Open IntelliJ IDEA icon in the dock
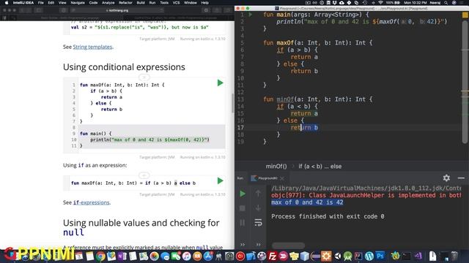The height and width of the screenshot is (263, 469). [358, 256]
